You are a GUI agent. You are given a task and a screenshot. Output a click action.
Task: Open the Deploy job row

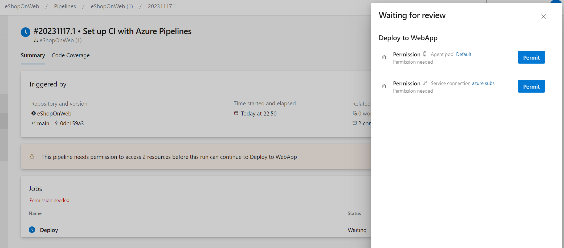(196, 230)
